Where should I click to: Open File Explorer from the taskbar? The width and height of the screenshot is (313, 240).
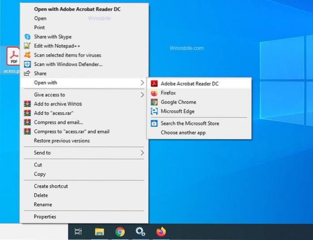(x=100, y=231)
